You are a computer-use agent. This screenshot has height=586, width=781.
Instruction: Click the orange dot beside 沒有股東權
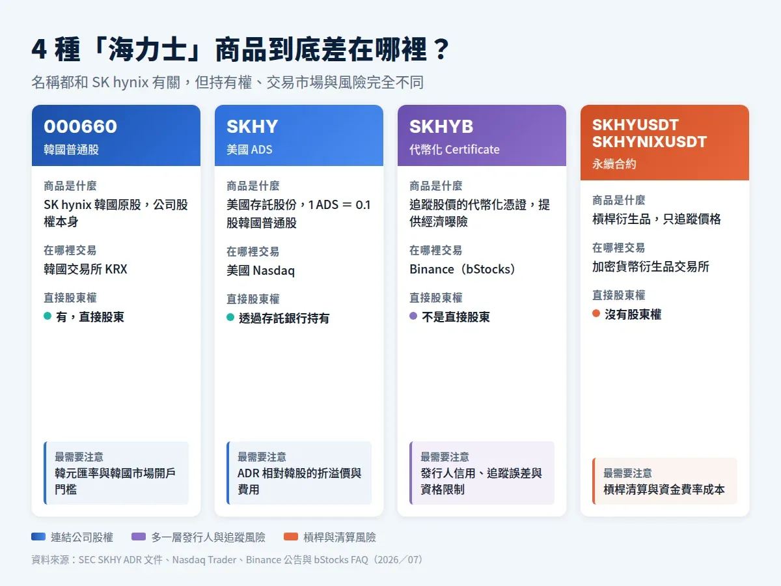click(x=596, y=313)
